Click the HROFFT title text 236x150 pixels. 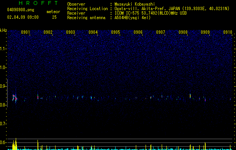[x=38, y=3]
